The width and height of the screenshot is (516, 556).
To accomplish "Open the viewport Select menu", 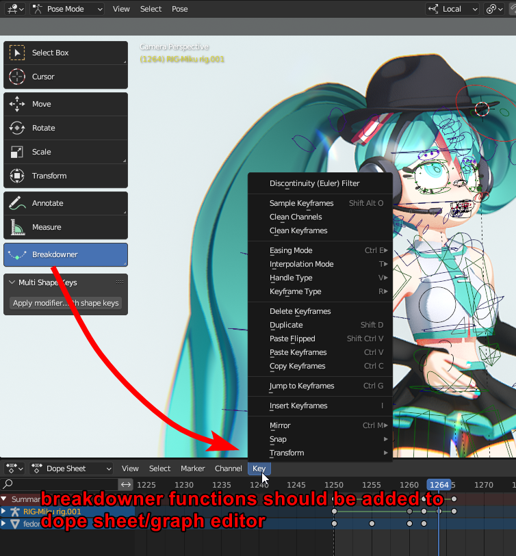I will click(151, 9).
